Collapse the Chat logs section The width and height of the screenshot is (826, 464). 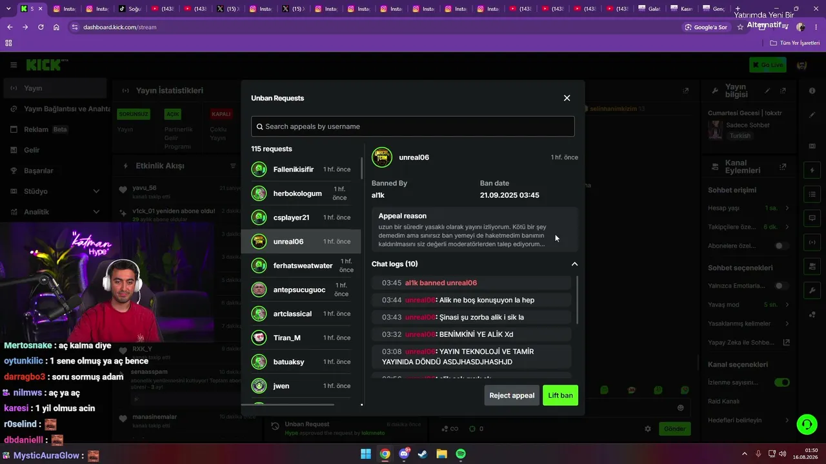[574, 264]
